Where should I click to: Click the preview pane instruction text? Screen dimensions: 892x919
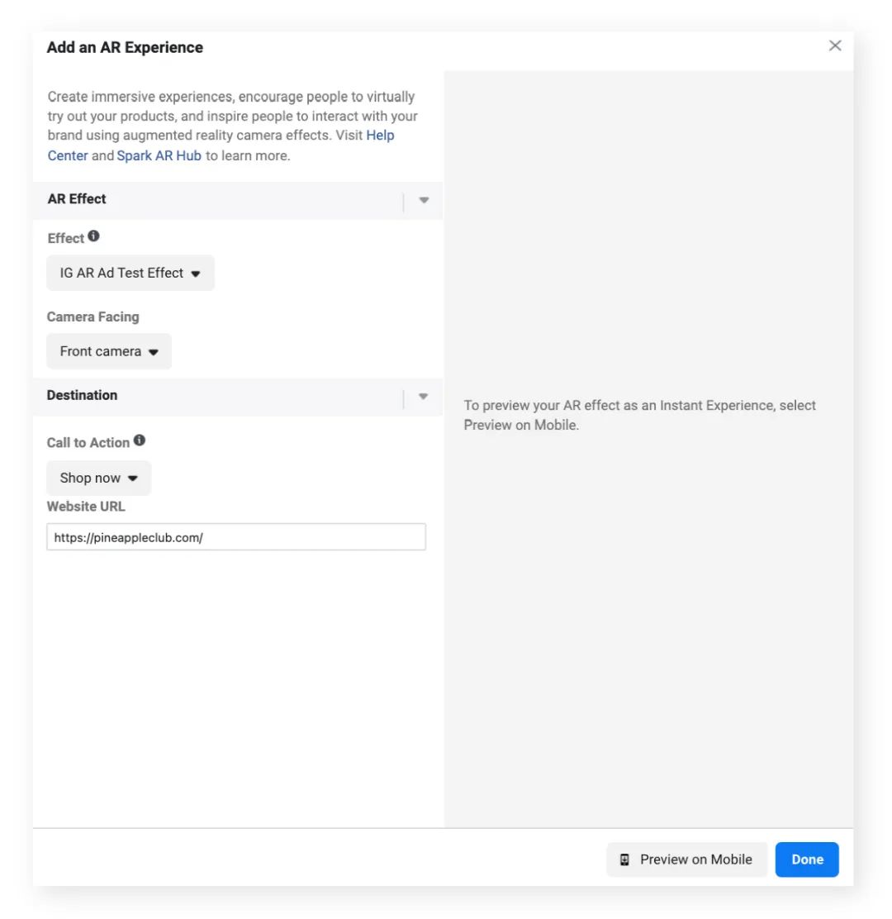(639, 415)
